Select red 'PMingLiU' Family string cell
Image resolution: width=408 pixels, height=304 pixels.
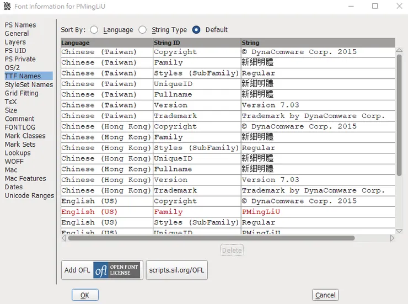(x=318, y=212)
